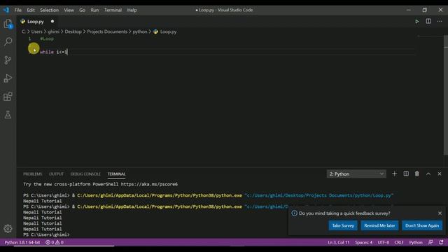
Task: Open the Edit menu
Action: (x=31, y=10)
